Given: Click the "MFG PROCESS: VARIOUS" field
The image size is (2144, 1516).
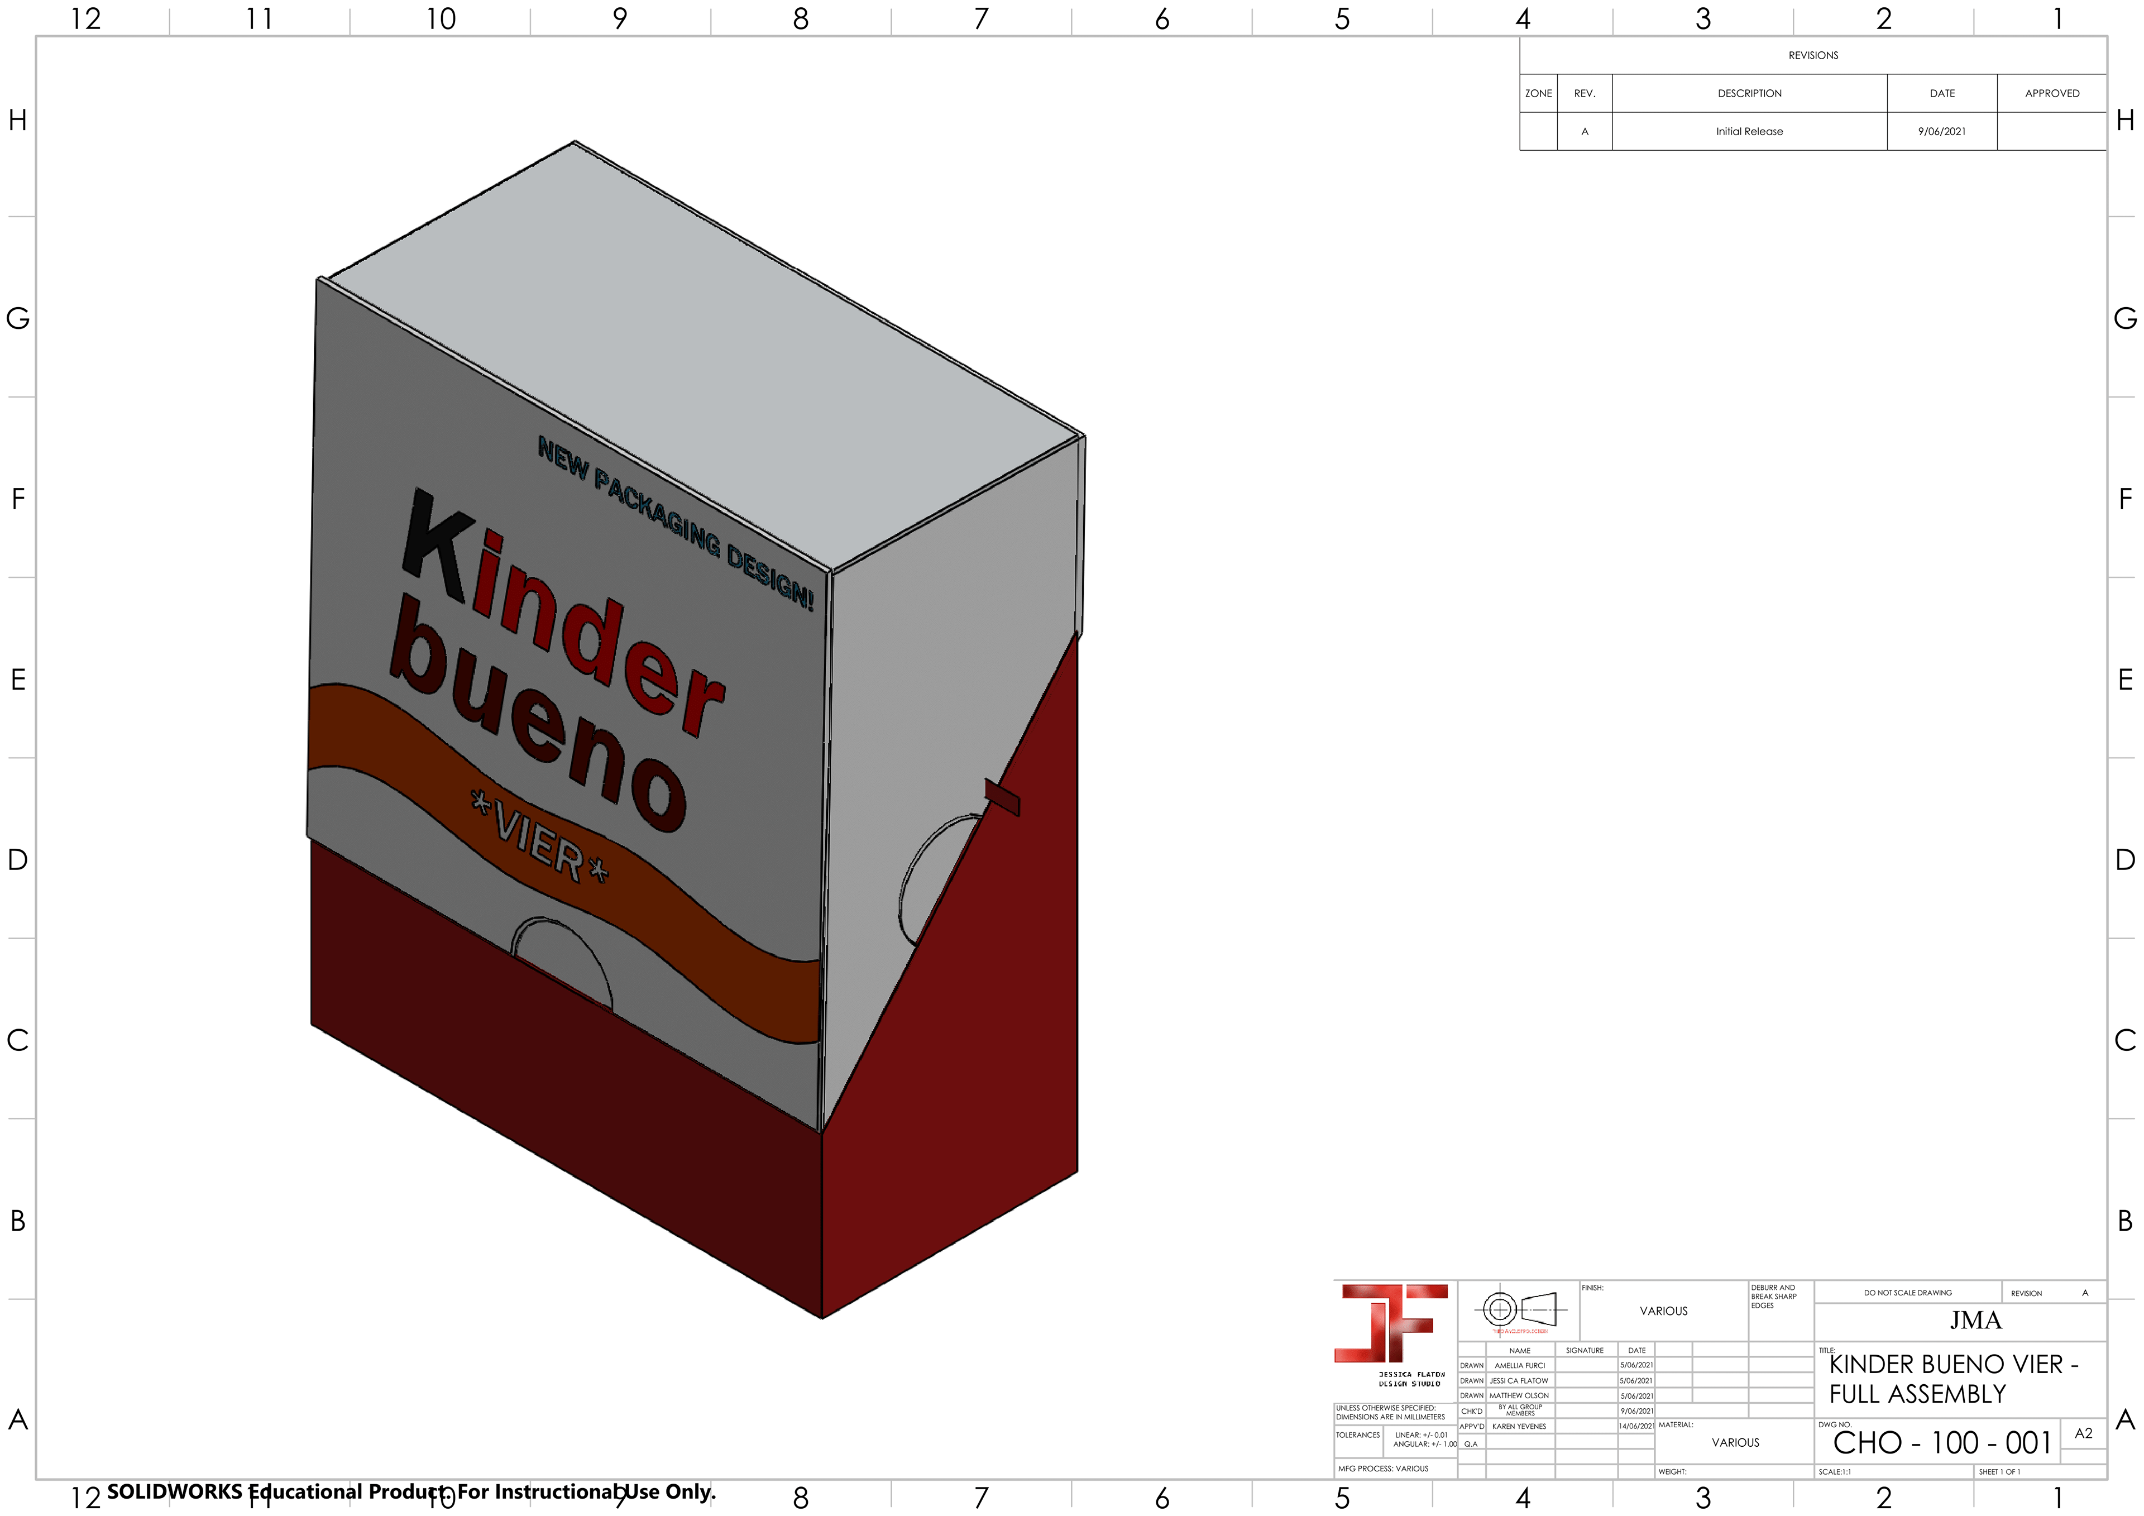Looking at the screenshot, I should pyautogui.click(x=1383, y=1469).
